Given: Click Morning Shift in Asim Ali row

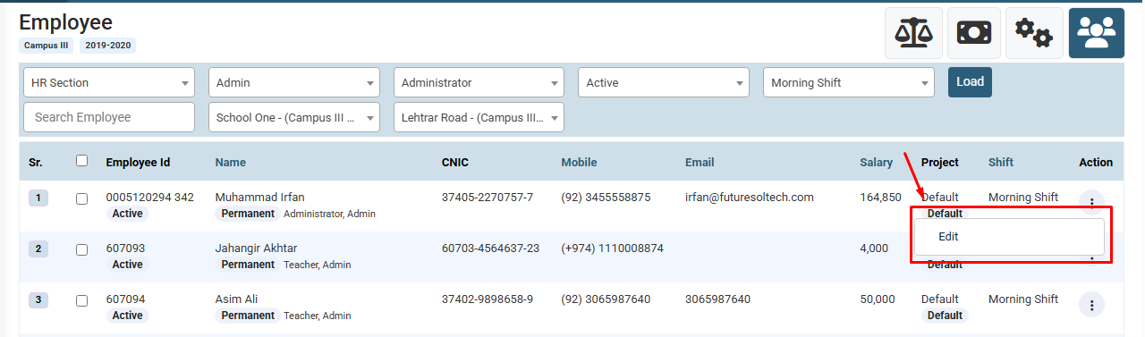Looking at the screenshot, I should [x=1023, y=299].
